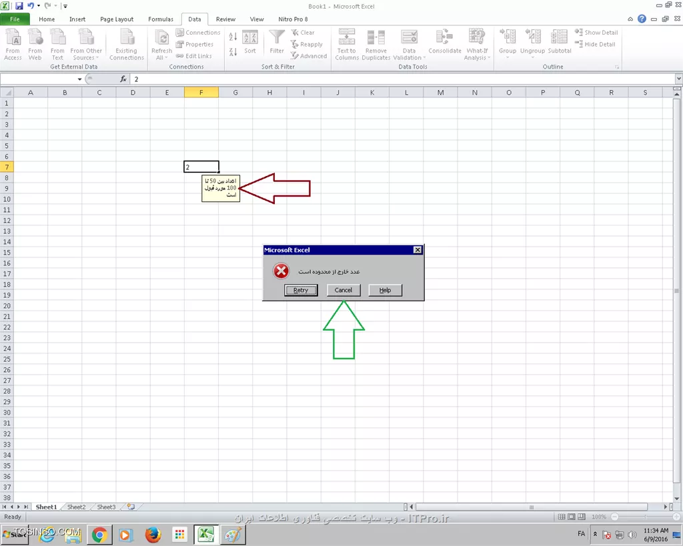This screenshot has width=683, height=546.
Task: Open the Name Box dropdown arrow
Action: [79, 79]
